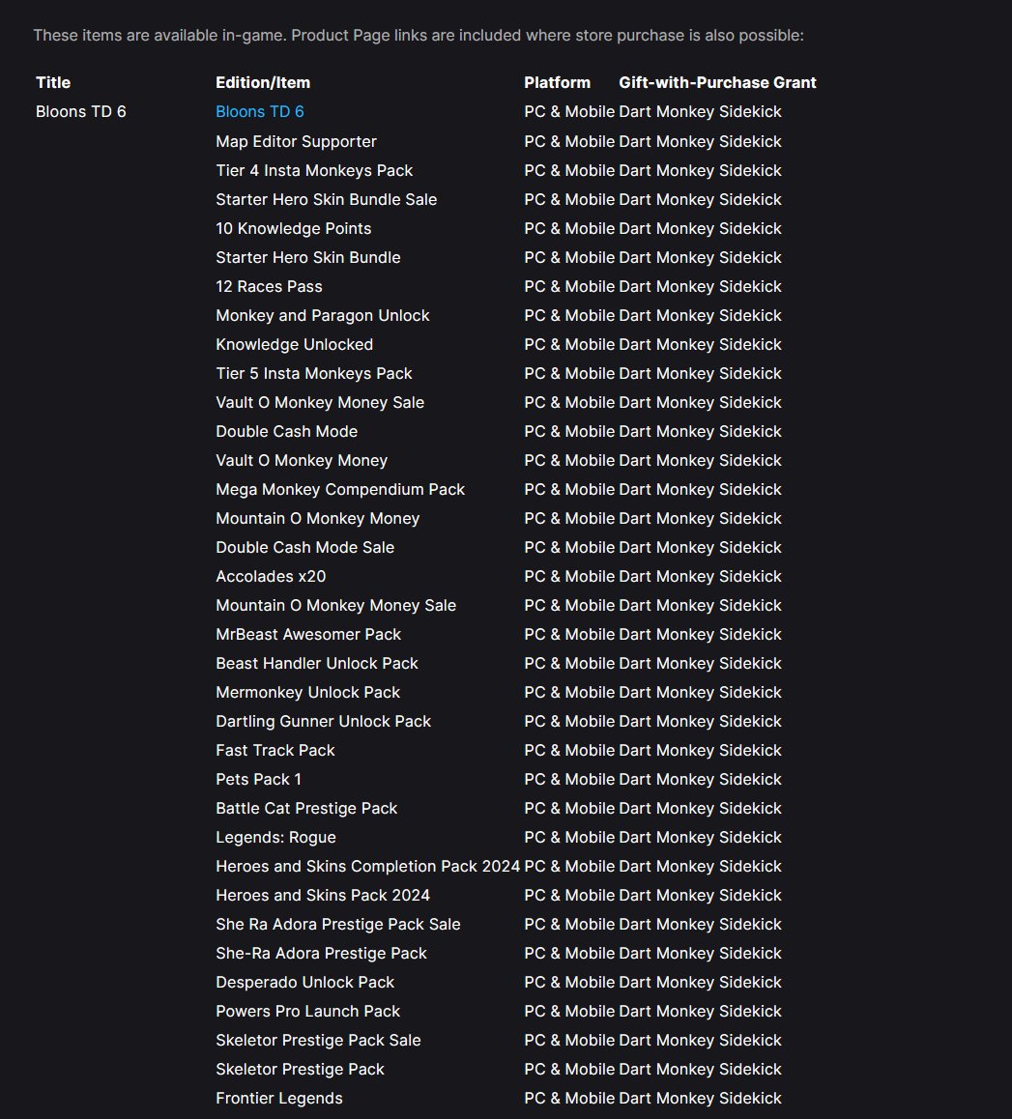Screen dimensions: 1012x1119
Task: Select 'Vault O Monkey Money Sale' text
Action: pos(320,403)
